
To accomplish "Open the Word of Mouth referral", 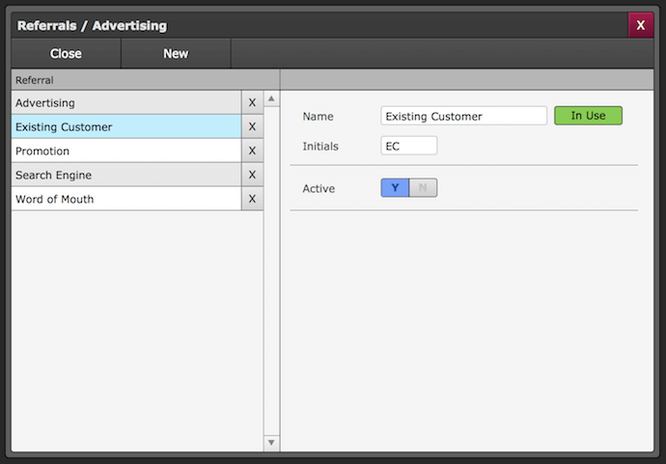I will (x=125, y=199).
